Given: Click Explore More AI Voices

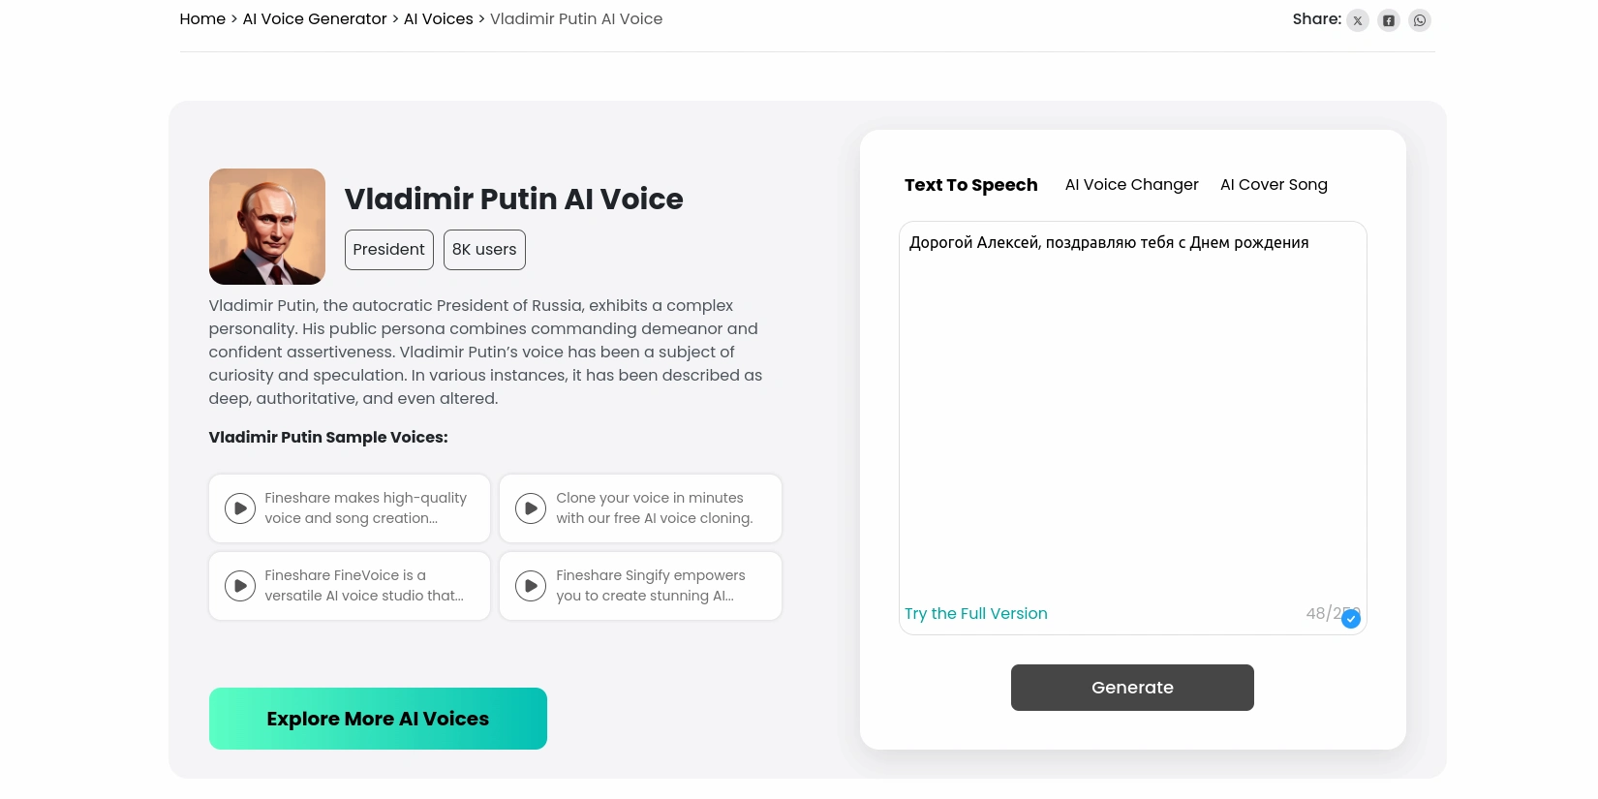Looking at the screenshot, I should [x=378, y=719].
